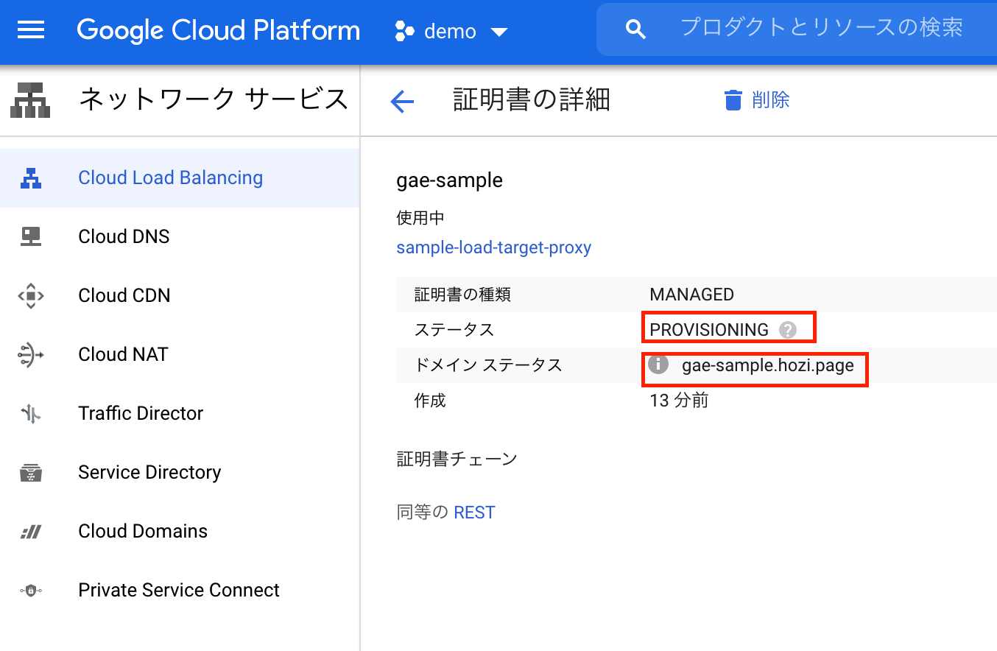Click the domain status info icon
This screenshot has width=997, height=651.
658,364
